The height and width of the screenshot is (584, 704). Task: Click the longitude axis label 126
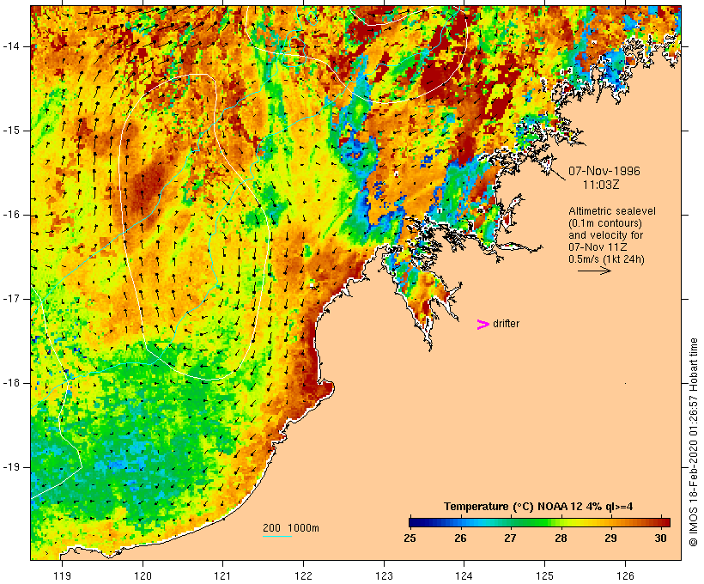[x=625, y=575]
